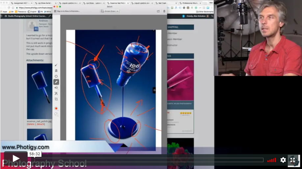This screenshot has width=302, height=169.
Task: Switch to the Nail Coat browser tab
Action: 166,3
